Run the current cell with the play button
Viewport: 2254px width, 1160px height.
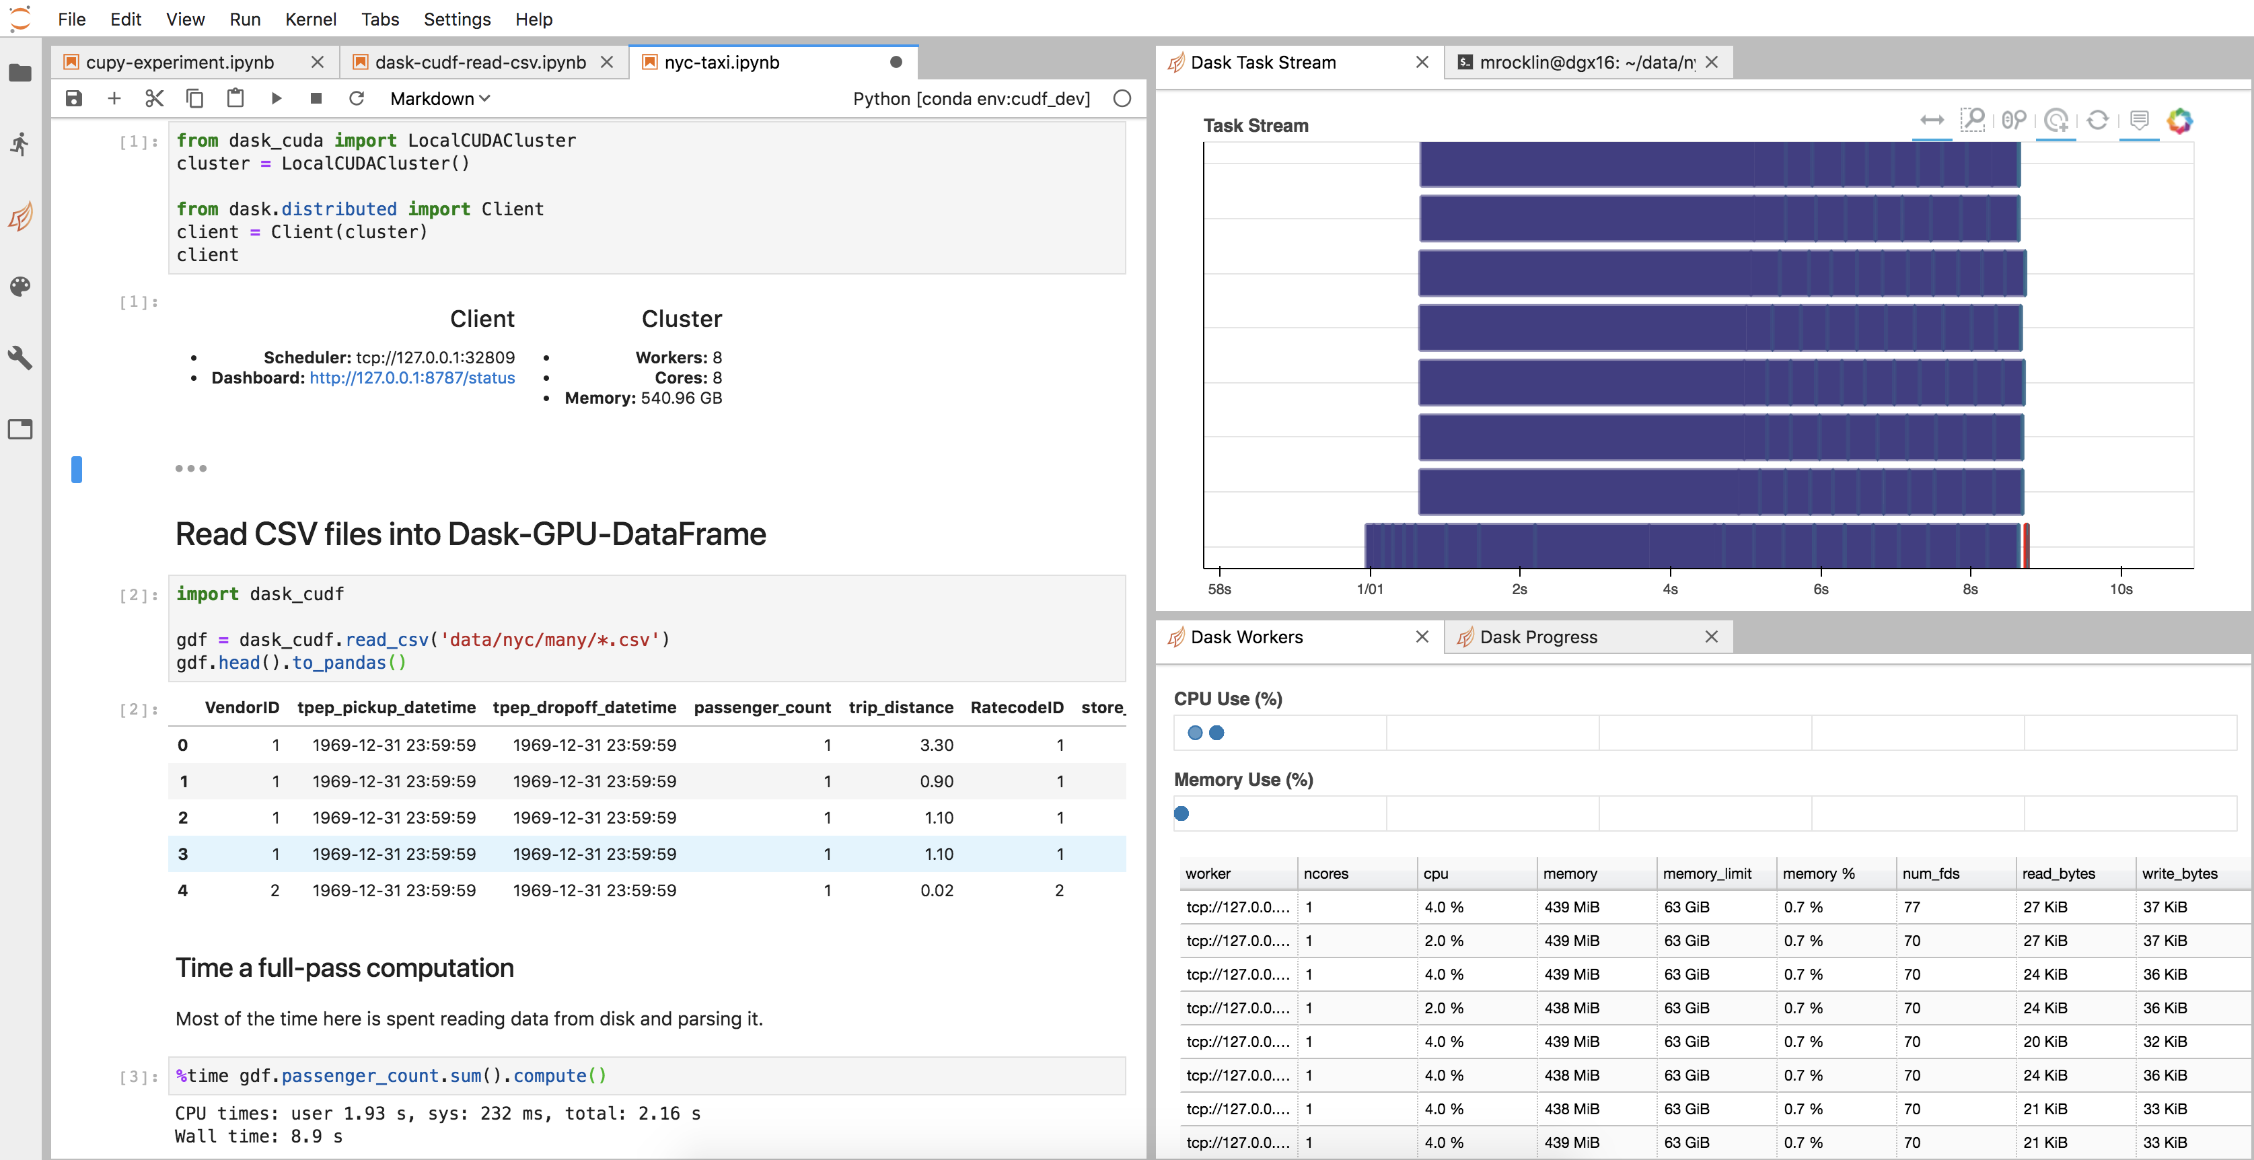[x=276, y=99]
